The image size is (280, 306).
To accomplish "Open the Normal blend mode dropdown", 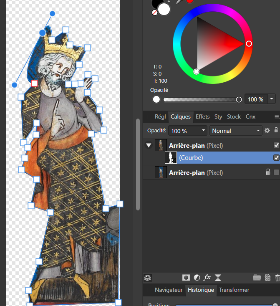I will tap(235, 131).
